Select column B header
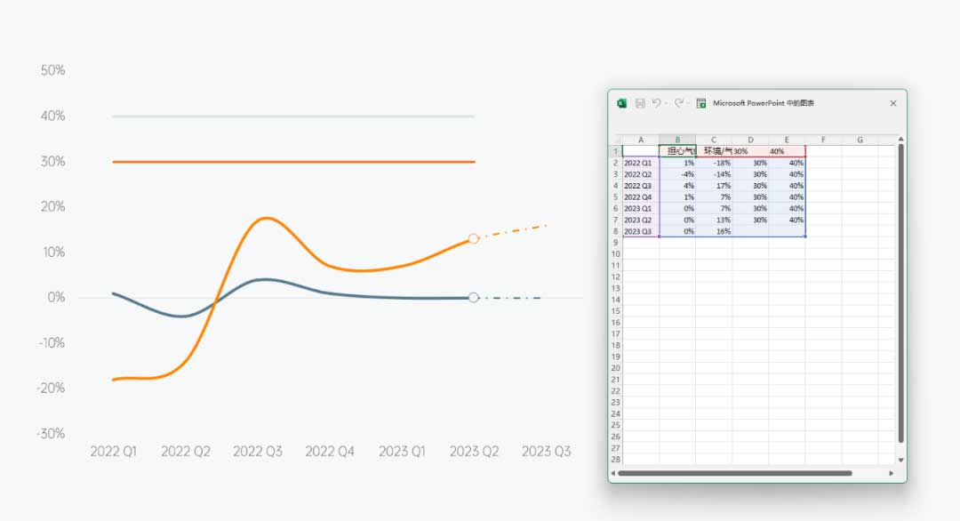This screenshot has height=521, width=960. [x=677, y=140]
